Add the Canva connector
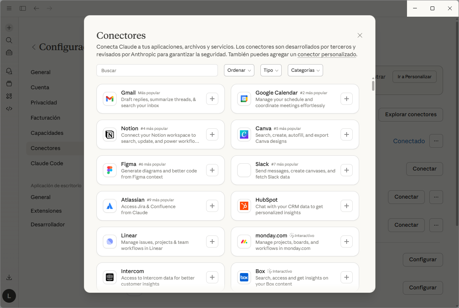The width and height of the screenshot is (459, 308). [x=347, y=134]
